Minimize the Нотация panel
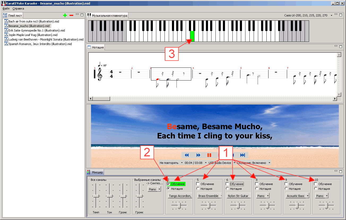 click(x=336, y=46)
